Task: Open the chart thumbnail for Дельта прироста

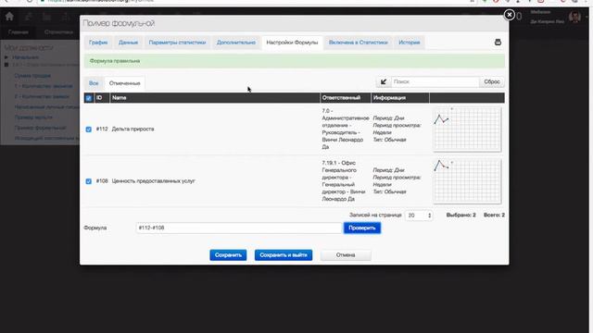Action: [467, 129]
